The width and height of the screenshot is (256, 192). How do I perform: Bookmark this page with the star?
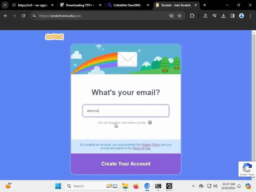pos(179,16)
